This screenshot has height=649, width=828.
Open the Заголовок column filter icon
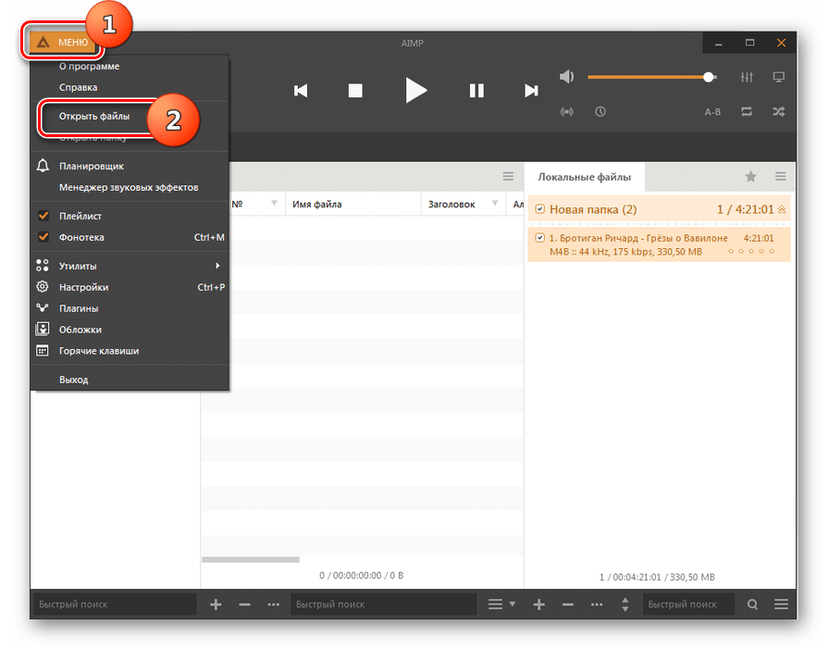tap(495, 204)
